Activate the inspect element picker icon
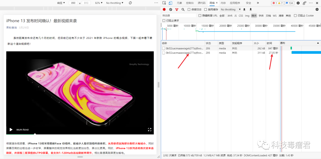 pos(164,3)
